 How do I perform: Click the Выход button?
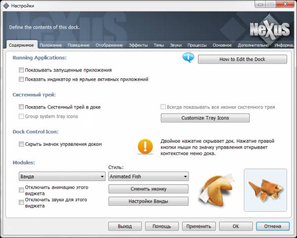(x=125, y=226)
